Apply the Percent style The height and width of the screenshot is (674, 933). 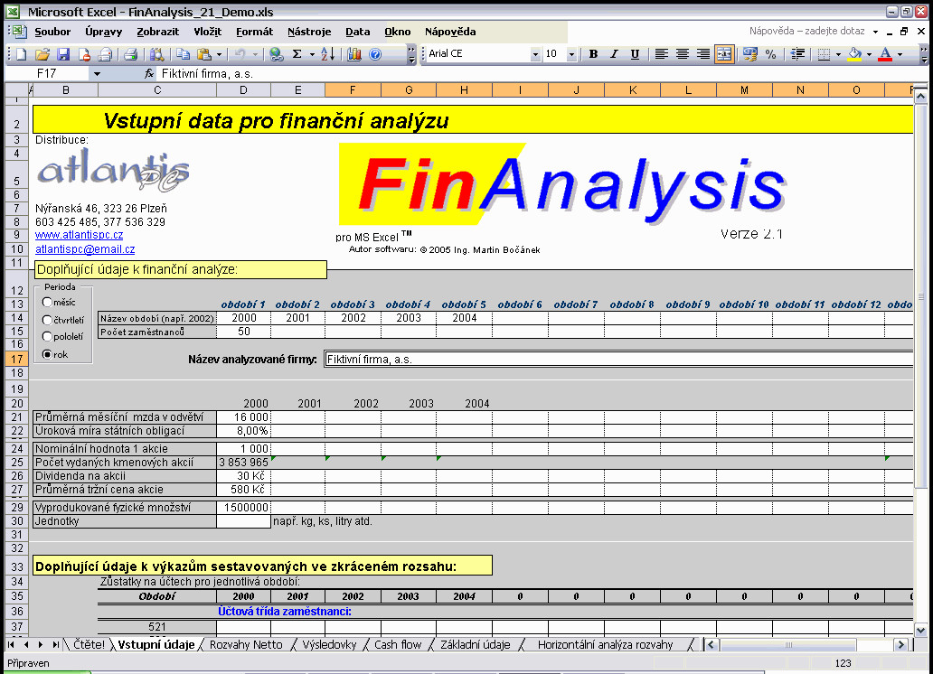point(770,54)
